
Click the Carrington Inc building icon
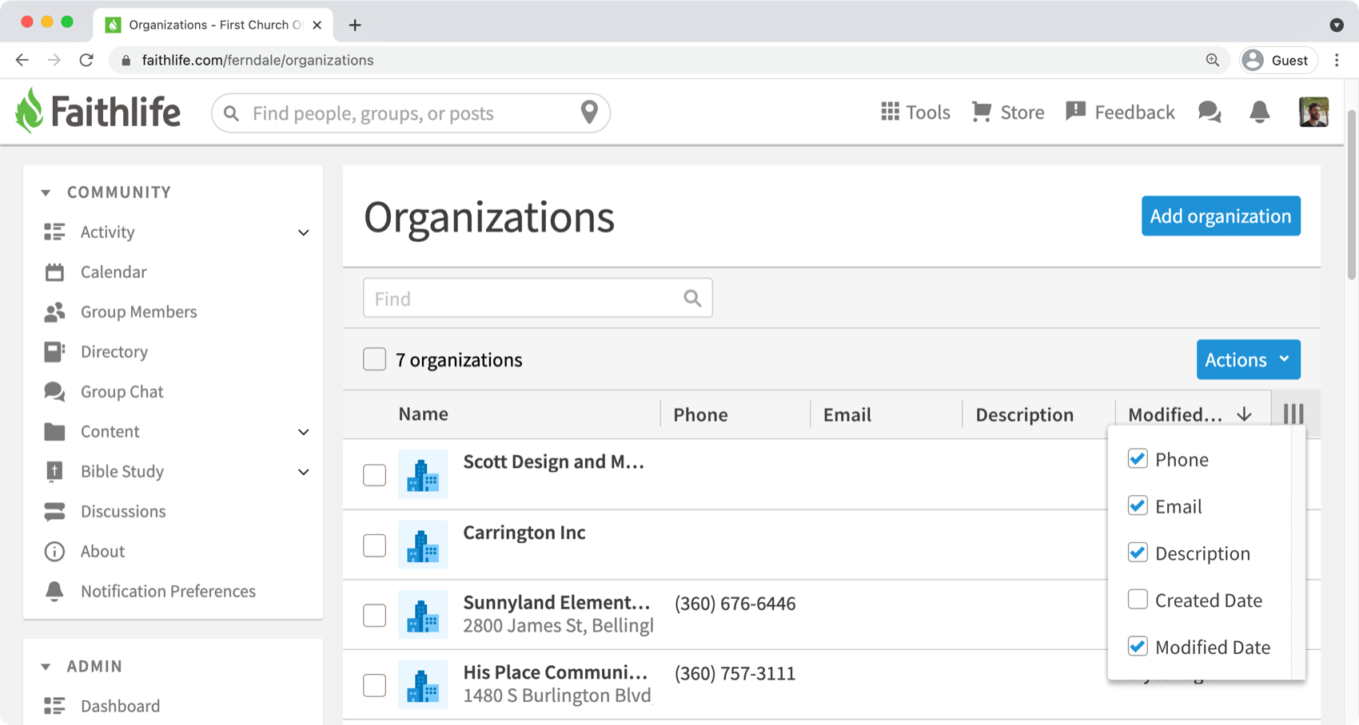click(423, 545)
